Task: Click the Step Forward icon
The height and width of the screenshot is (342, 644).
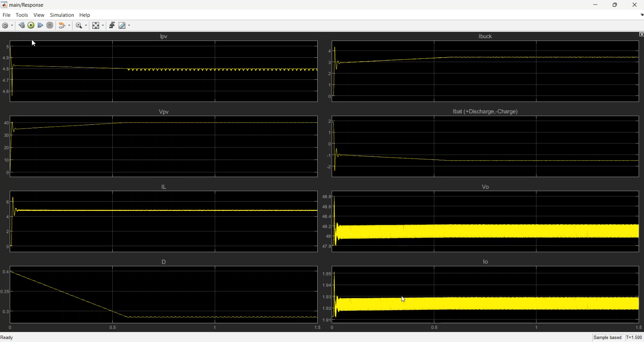Action: (40, 25)
